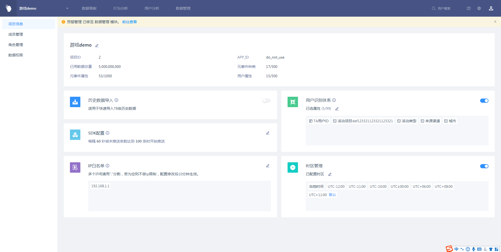Screen dimensions: 501x252
Task: Select 成员管理 in the left sidebar
Action: 16,34
